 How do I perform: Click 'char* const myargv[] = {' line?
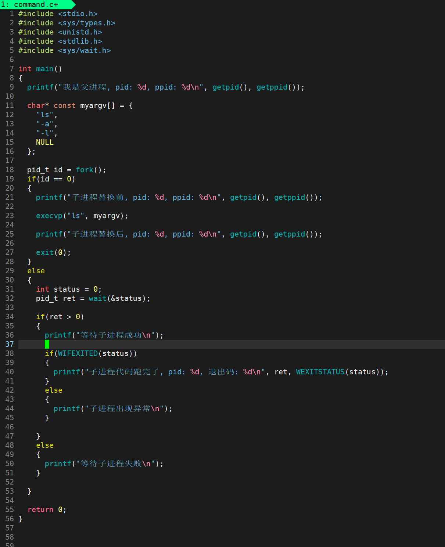coord(80,105)
